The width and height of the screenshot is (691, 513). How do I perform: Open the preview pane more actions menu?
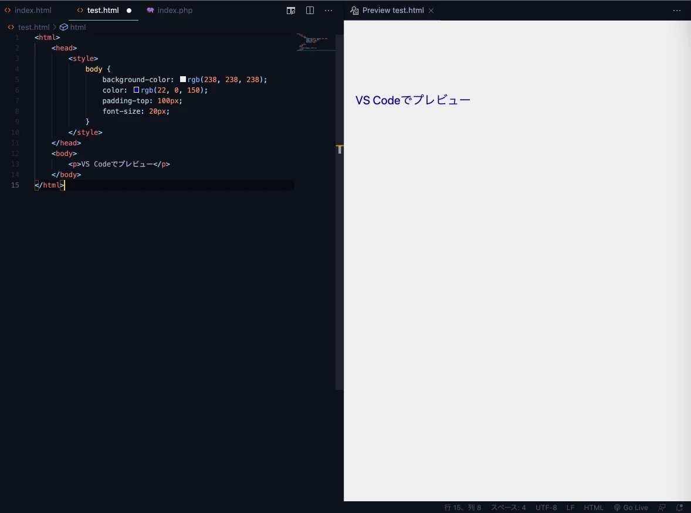point(677,10)
